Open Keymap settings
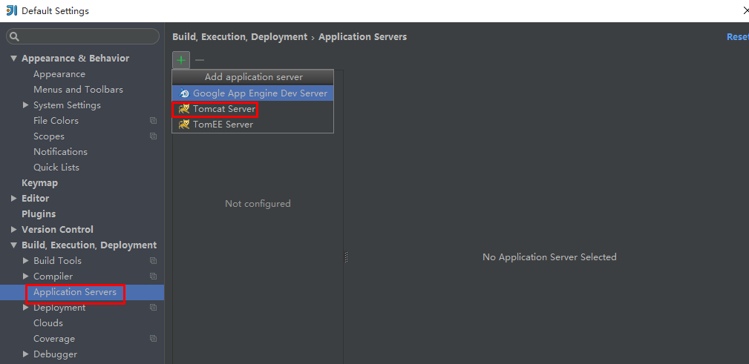This screenshot has width=749, height=364. (x=39, y=182)
